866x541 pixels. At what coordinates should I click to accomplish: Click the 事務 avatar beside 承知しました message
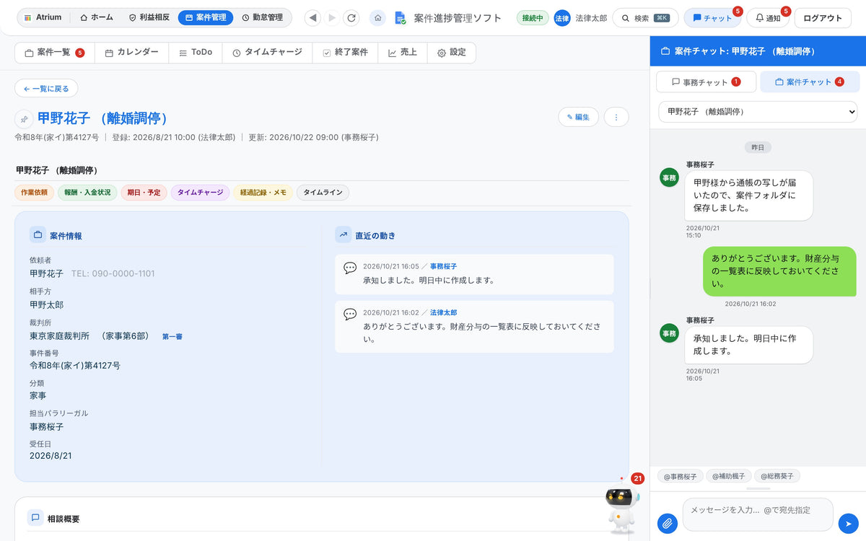pos(670,333)
